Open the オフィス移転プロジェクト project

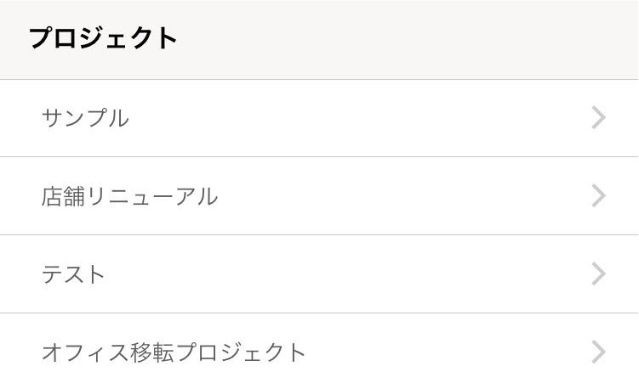pos(319,352)
